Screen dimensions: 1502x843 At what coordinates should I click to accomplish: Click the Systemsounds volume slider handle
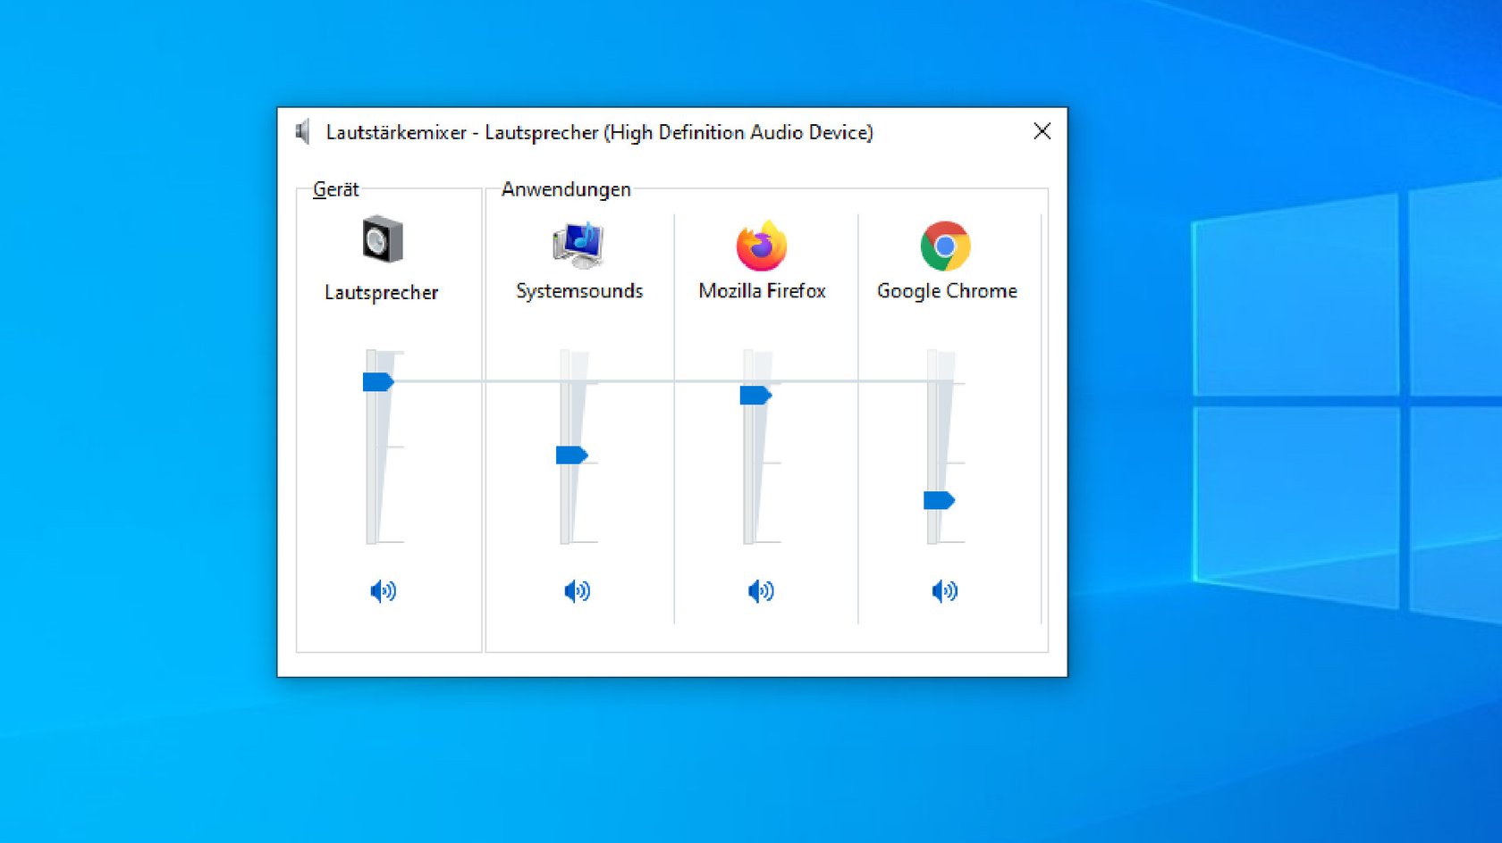pos(570,455)
